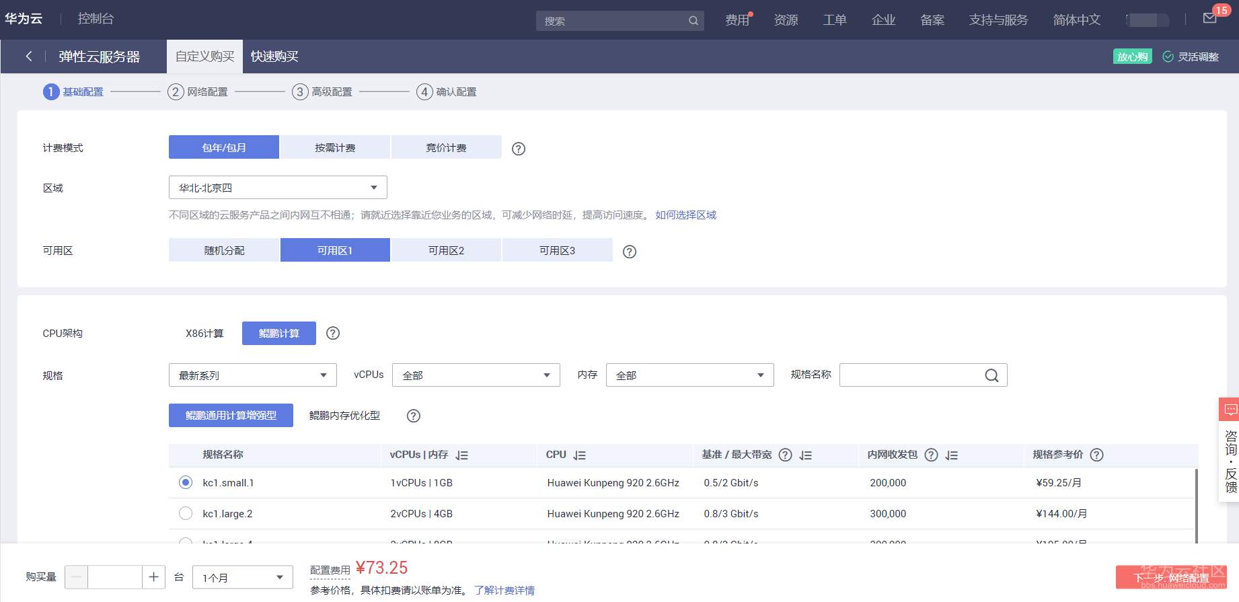Click the search icon in 规格名称 field
Screen dimensions: 1239x602
tap(991, 375)
